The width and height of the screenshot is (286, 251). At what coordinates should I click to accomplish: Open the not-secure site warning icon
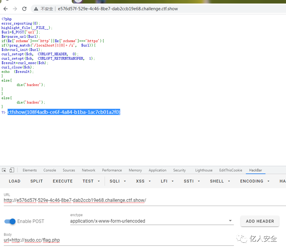[36, 9]
